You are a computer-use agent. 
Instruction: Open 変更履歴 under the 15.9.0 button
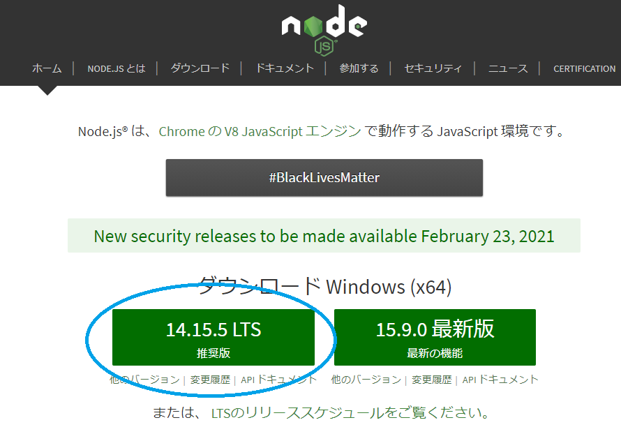pos(432,380)
